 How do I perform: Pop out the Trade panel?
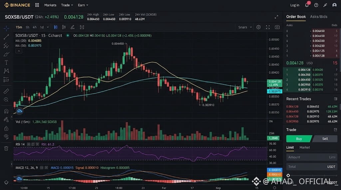336,130
